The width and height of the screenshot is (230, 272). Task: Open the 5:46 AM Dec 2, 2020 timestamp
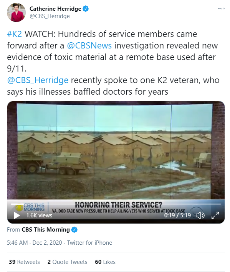pos(35,242)
